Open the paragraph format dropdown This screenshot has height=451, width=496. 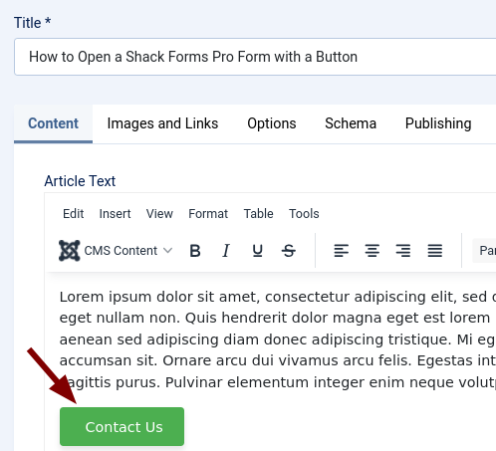pos(484,251)
